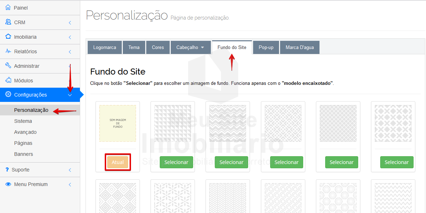Click the Configurações gear icon
This screenshot has width=426, height=213.
click(x=8, y=94)
